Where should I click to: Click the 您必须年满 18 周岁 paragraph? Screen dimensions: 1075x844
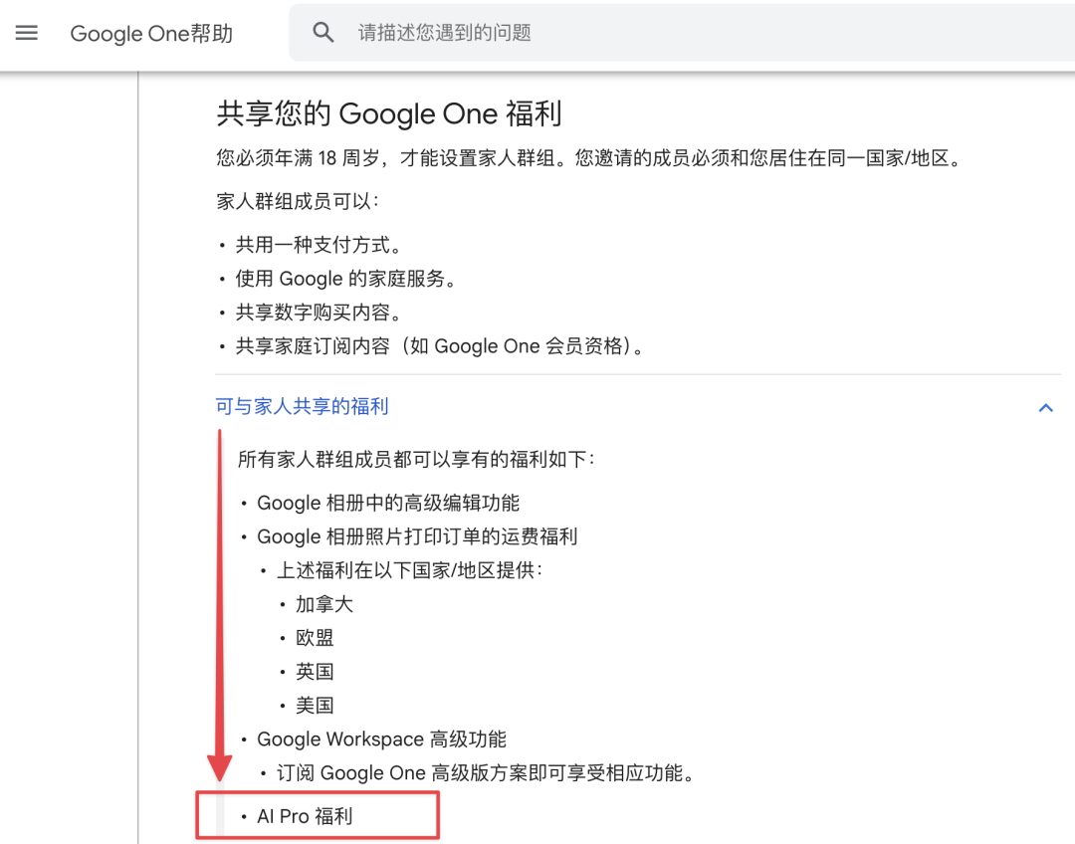(589, 158)
